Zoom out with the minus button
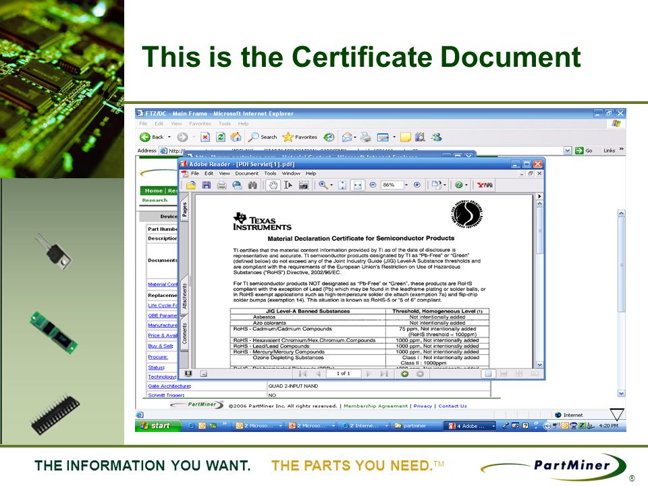Image resolution: width=648 pixels, height=486 pixels. click(373, 185)
